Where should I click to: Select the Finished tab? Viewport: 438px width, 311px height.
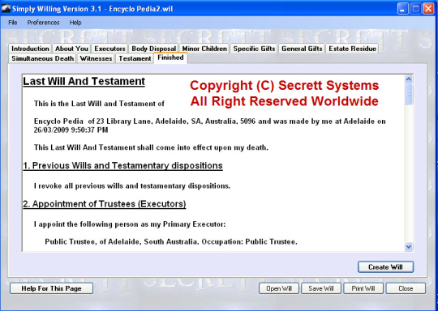coord(170,58)
